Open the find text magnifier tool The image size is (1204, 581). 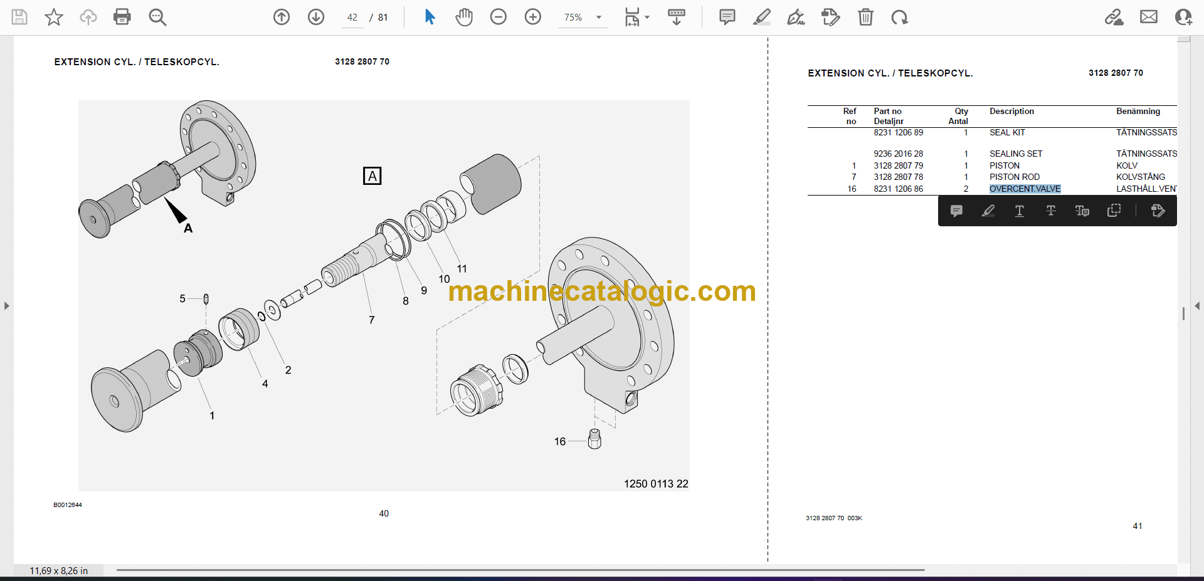(157, 17)
